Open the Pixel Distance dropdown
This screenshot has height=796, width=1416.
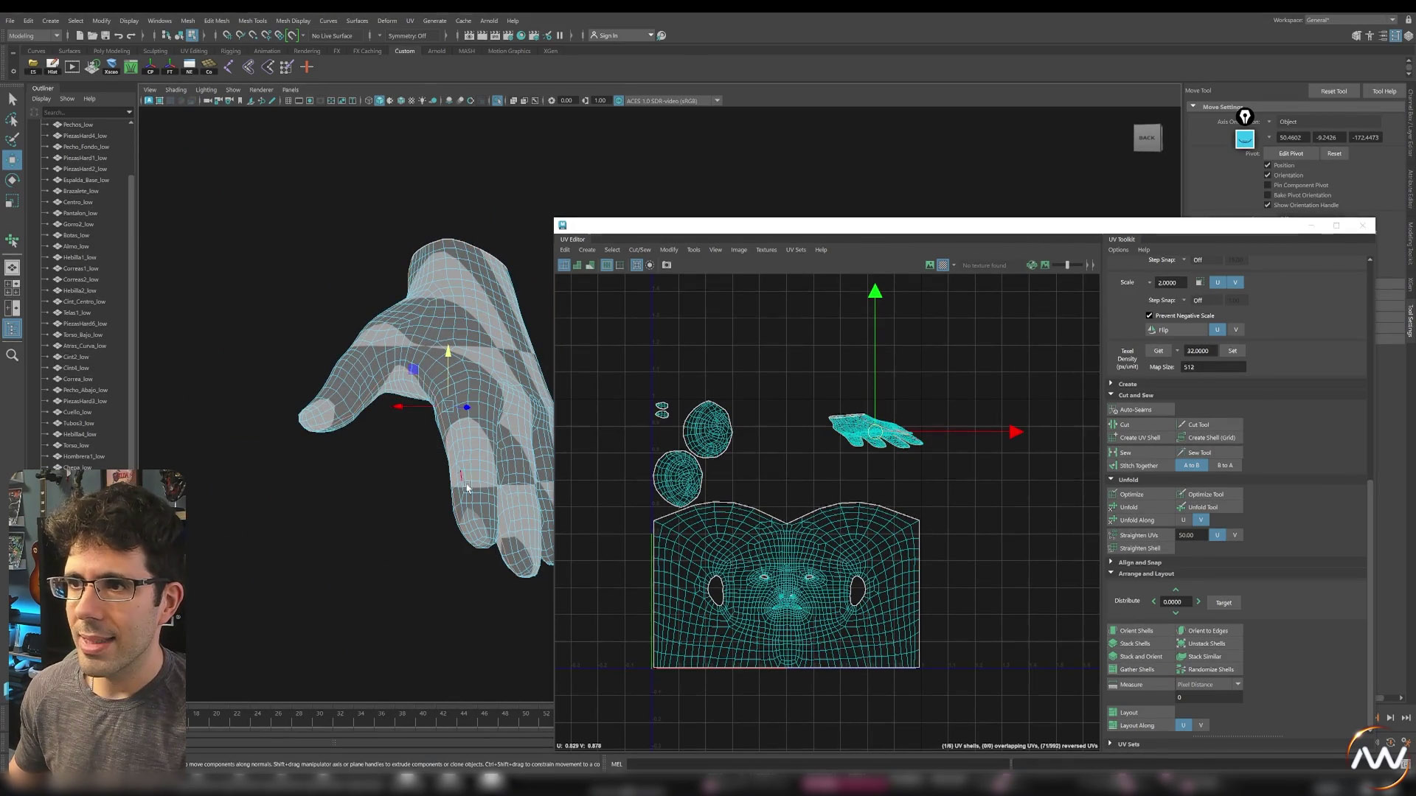click(x=1209, y=685)
